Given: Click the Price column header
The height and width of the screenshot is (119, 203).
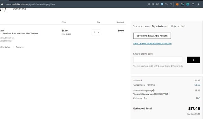Looking at the screenshot, I should pyautogui.click(x=64, y=22).
